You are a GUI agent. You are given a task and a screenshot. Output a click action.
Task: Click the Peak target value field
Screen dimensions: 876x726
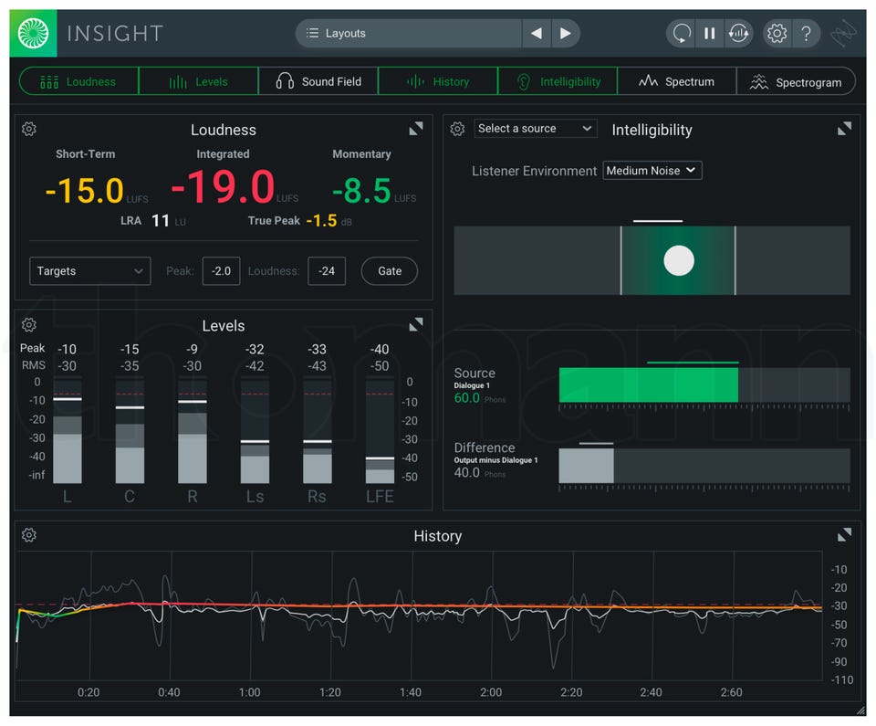(x=221, y=271)
